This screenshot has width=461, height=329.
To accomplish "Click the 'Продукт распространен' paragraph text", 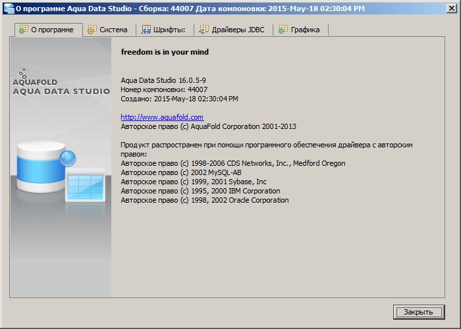I will pyautogui.click(x=267, y=149).
